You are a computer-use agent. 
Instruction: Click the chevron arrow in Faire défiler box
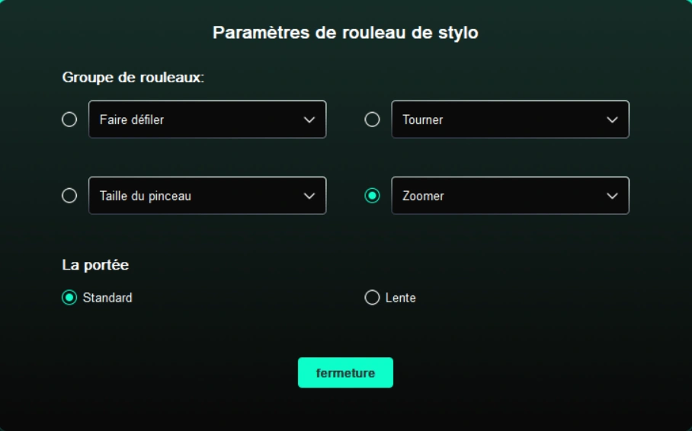pos(309,120)
